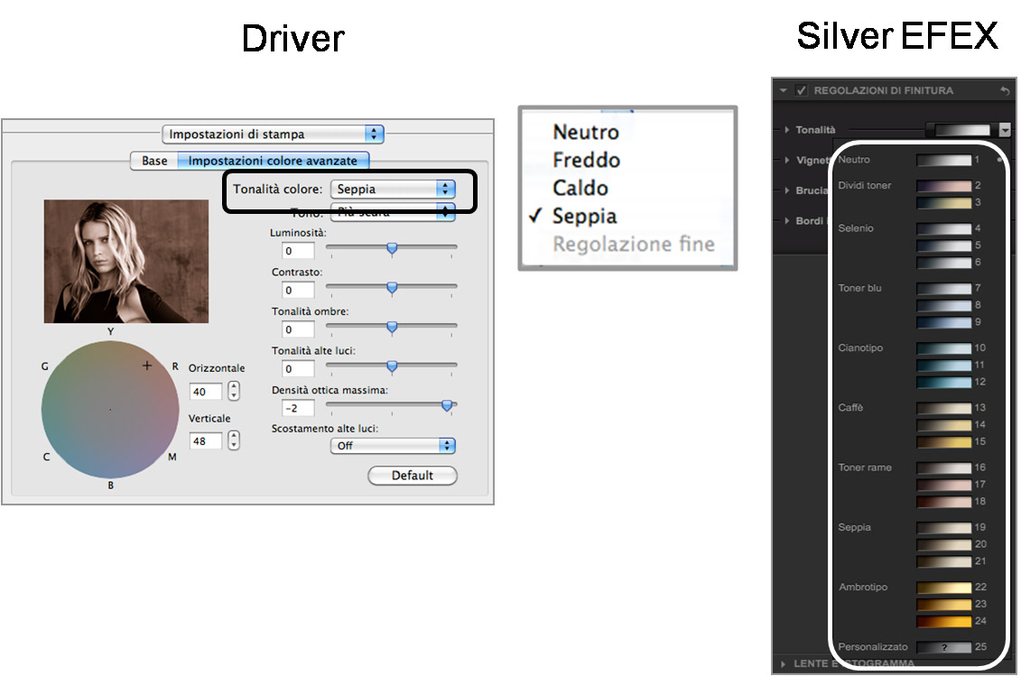Switch to Impostazioni colore avanzate tab
Screen dimensions: 1021x676
click(273, 161)
